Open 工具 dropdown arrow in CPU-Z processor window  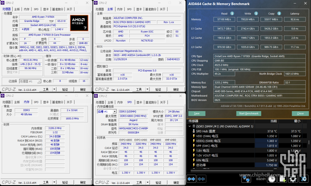(54, 90)
